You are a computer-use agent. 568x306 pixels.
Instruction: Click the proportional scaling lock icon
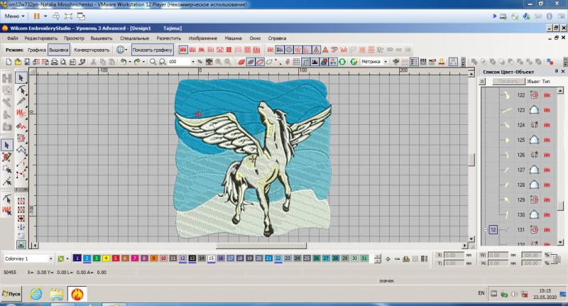point(557,259)
